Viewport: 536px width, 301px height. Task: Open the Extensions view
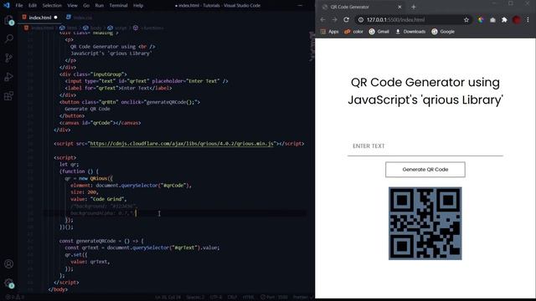click(x=9, y=96)
